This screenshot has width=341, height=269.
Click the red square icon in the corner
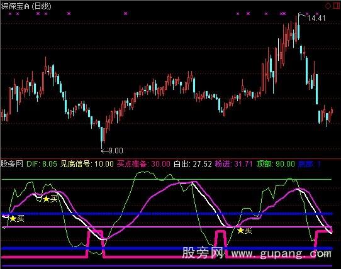pyautogui.click(x=337, y=6)
